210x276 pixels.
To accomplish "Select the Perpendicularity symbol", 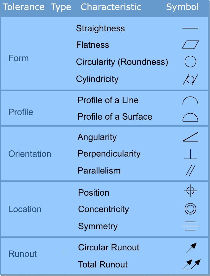I will coord(190,154).
